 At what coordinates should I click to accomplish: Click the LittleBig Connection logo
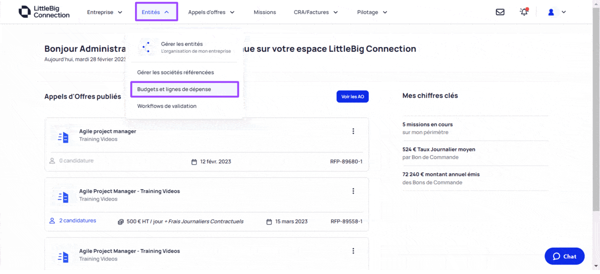pos(44,12)
